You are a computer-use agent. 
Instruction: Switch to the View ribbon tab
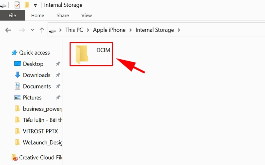click(x=87, y=15)
